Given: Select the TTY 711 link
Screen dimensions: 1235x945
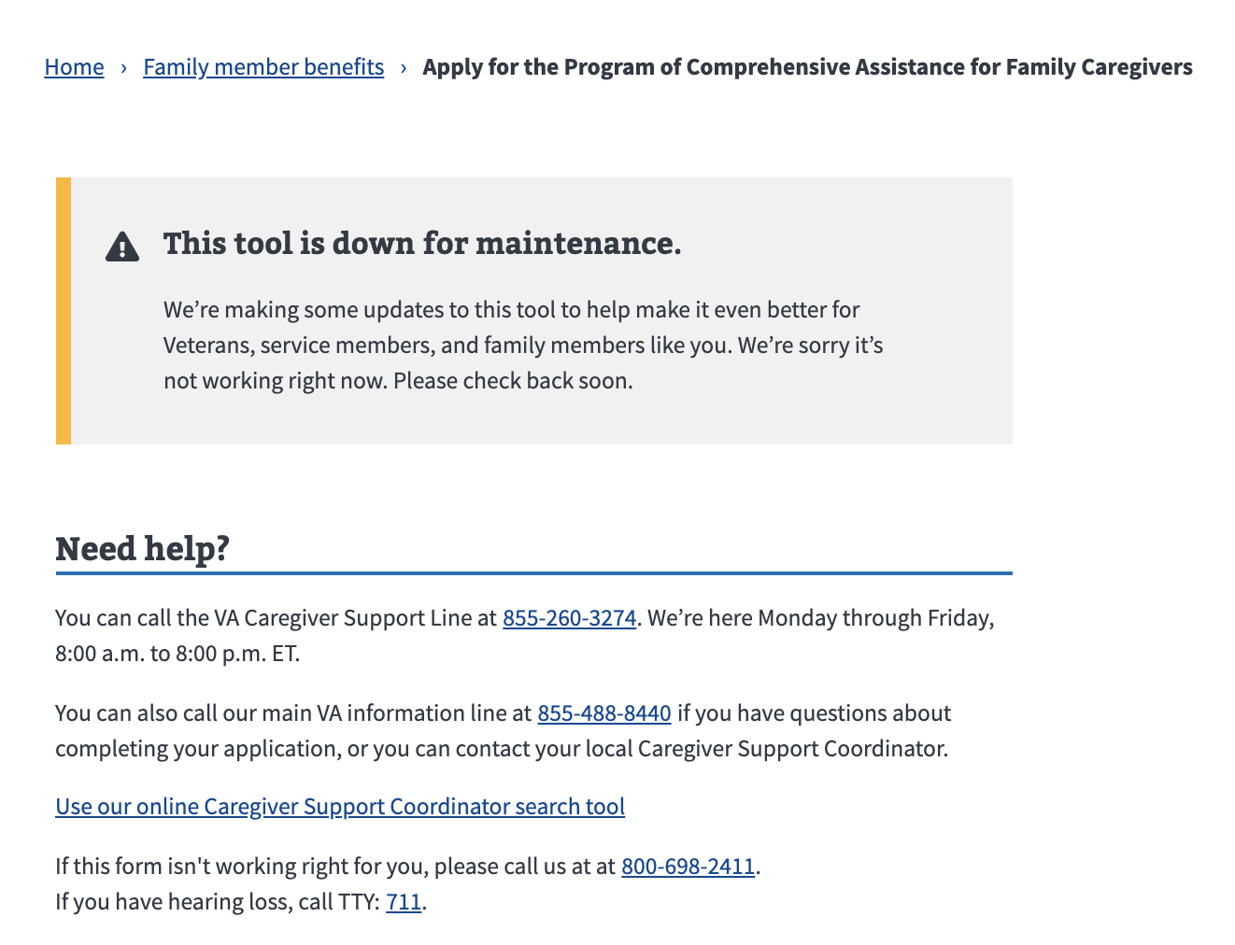Looking at the screenshot, I should coord(404,901).
